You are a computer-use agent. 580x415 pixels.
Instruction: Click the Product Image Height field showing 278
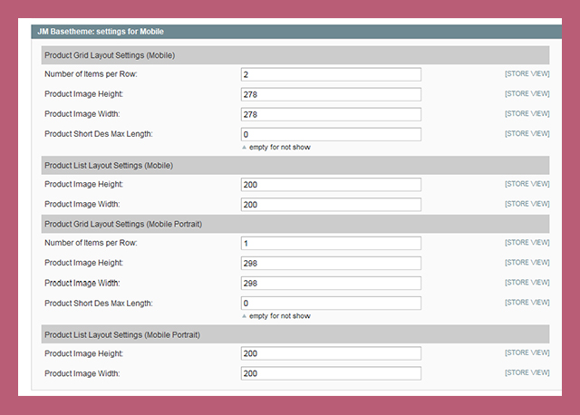coord(331,94)
